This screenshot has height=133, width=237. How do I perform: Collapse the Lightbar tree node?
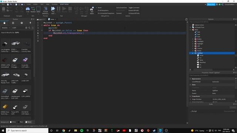coord(193,53)
